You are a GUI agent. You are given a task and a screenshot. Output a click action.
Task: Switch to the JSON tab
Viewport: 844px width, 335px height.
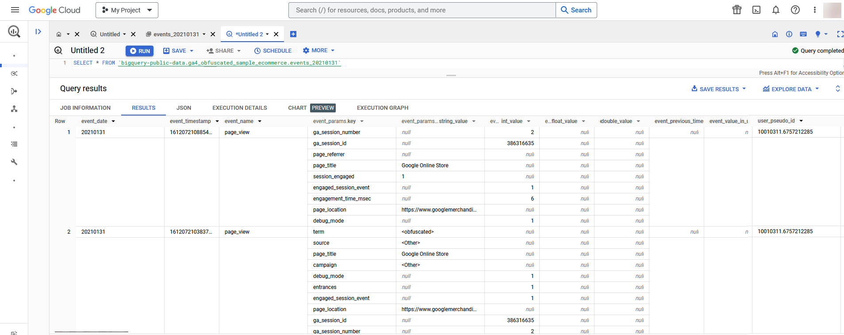(184, 108)
